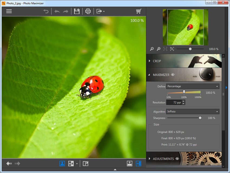Save the current photo
This screenshot has height=173, width=230.
77,11
